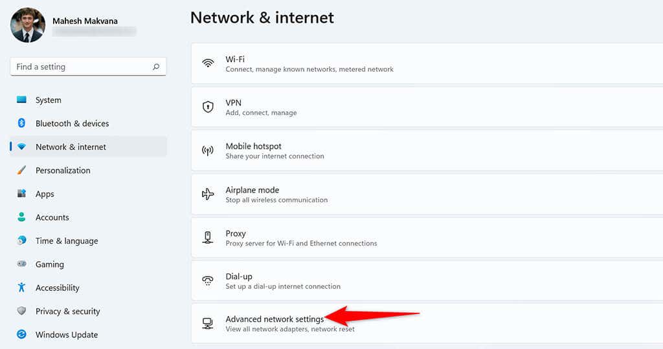The width and height of the screenshot is (663, 349).
Task: Open the Wi-Fi settings row
Action: (427, 63)
